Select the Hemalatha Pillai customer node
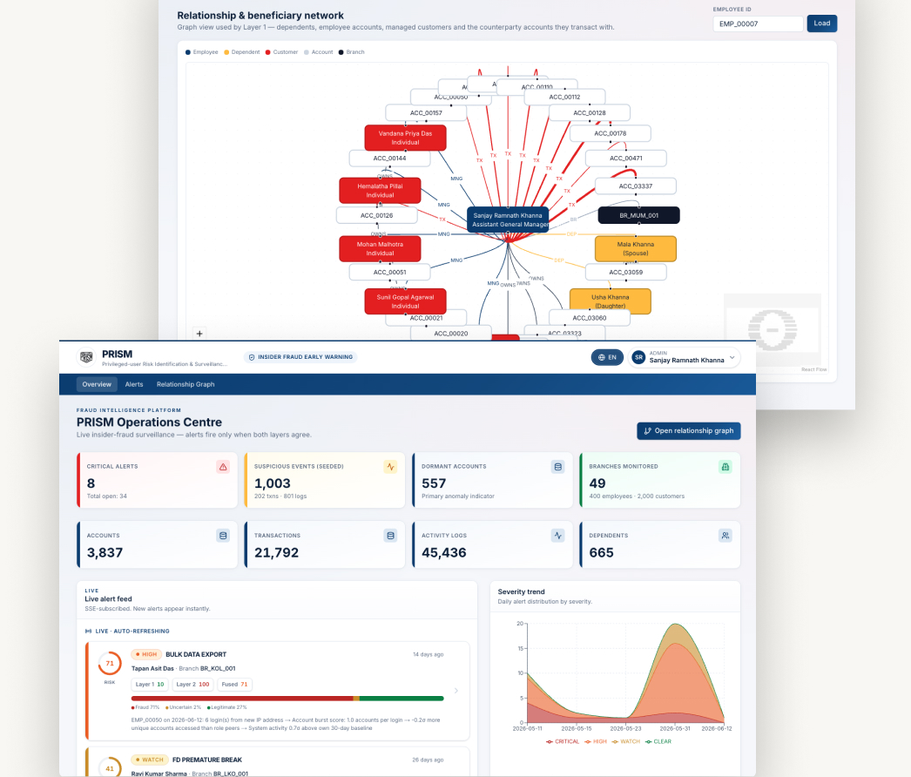 click(x=380, y=191)
